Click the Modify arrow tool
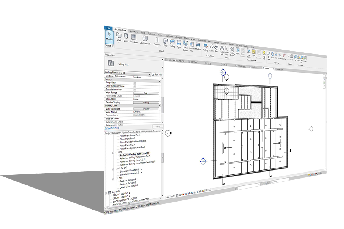 click(x=109, y=36)
